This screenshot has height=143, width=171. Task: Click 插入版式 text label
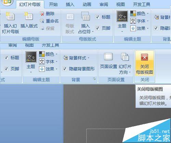click(x=29, y=26)
